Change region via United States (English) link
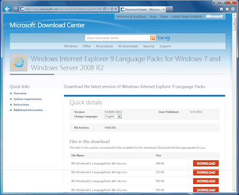 187,17
